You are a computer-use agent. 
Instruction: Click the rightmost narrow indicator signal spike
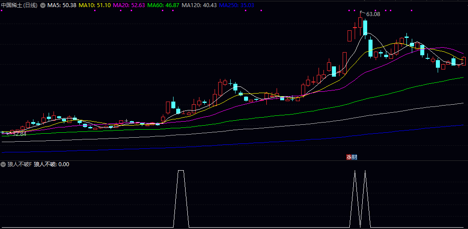coord(365,172)
